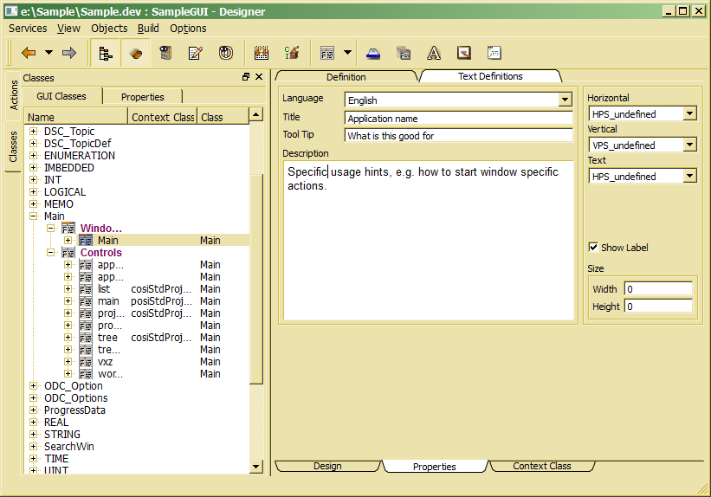Undock the Classes panel with float icon

[x=246, y=77]
